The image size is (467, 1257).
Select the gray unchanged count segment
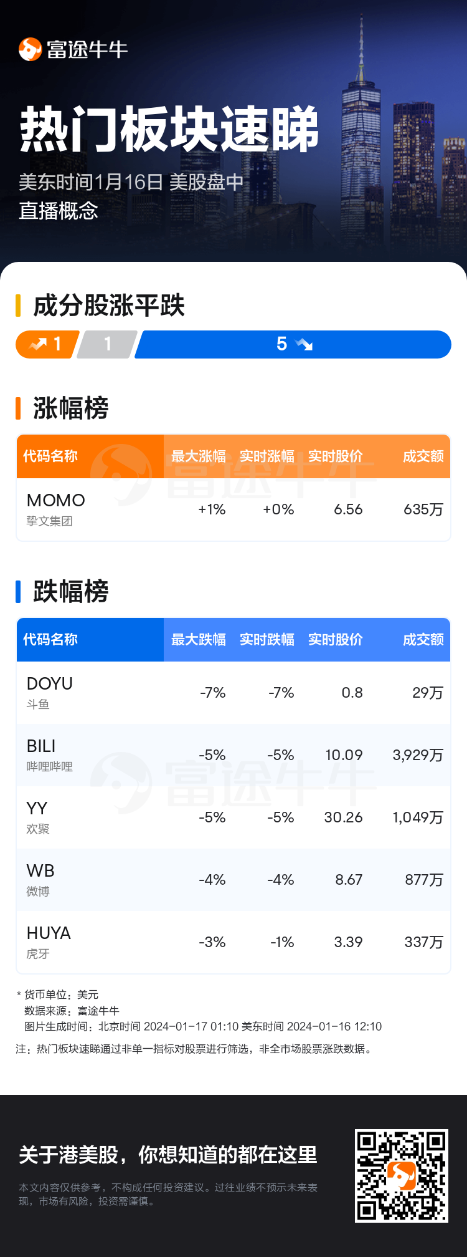[107, 344]
